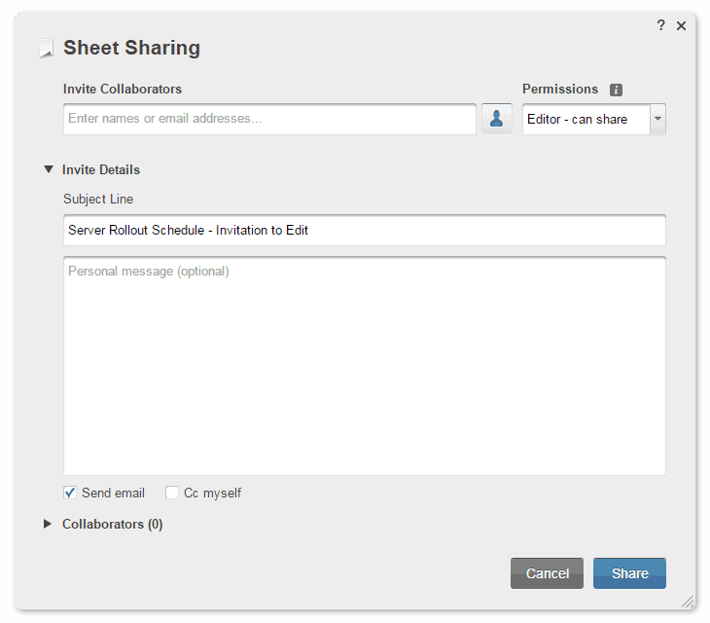This screenshot has height=623, width=710.
Task: Cancel the sharing dialog
Action: coord(547,573)
